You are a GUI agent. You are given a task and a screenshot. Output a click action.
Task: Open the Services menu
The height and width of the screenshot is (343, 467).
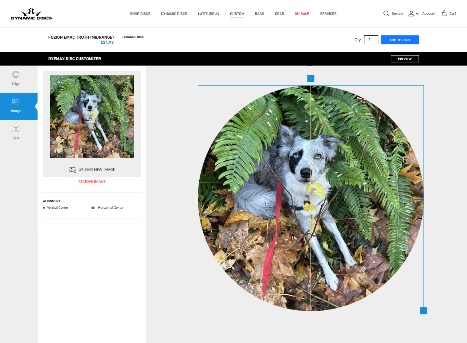coord(328,14)
